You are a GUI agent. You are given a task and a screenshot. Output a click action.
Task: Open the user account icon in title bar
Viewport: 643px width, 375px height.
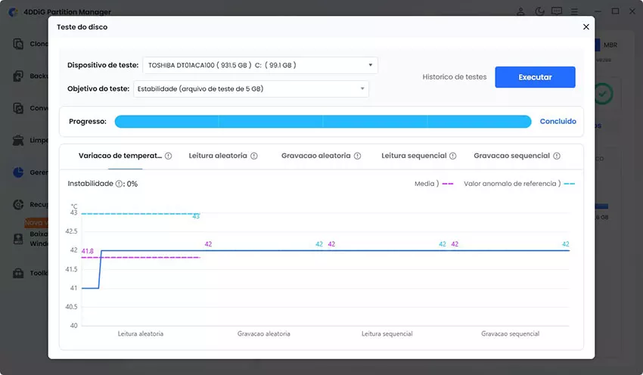pyautogui.click(x=520, y=11)
